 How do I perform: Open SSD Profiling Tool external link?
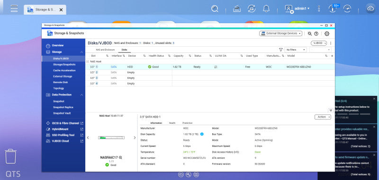(81, 135)
